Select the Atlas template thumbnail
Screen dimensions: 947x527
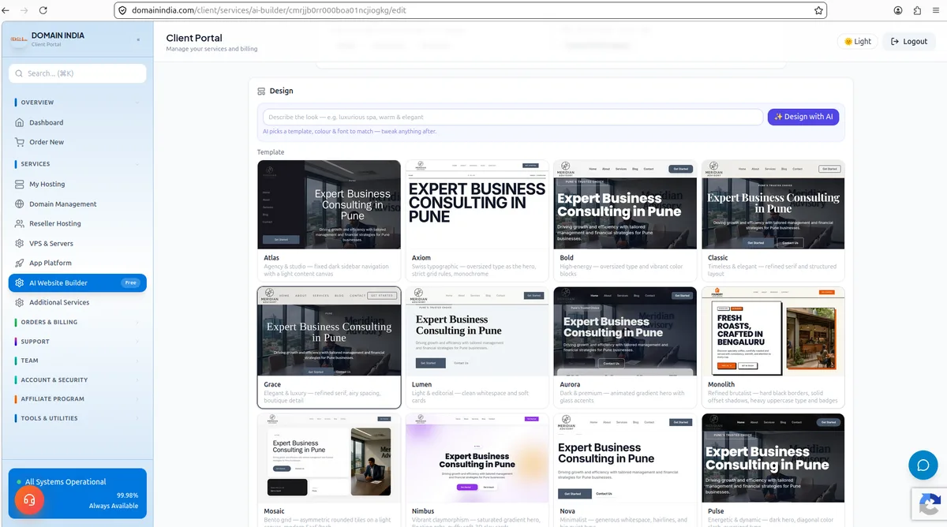[329, 205]
